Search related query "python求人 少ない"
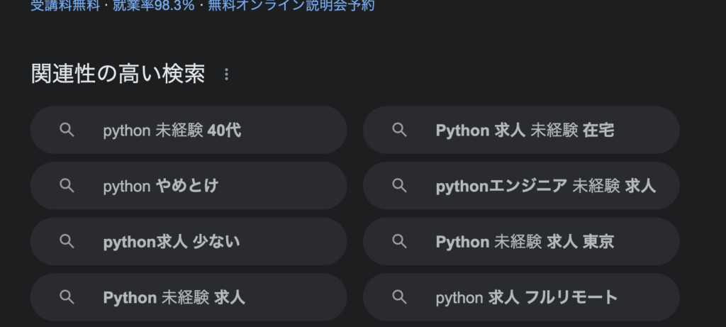The width and height of the screenshot is (726, 327). (x=172, y=242)
